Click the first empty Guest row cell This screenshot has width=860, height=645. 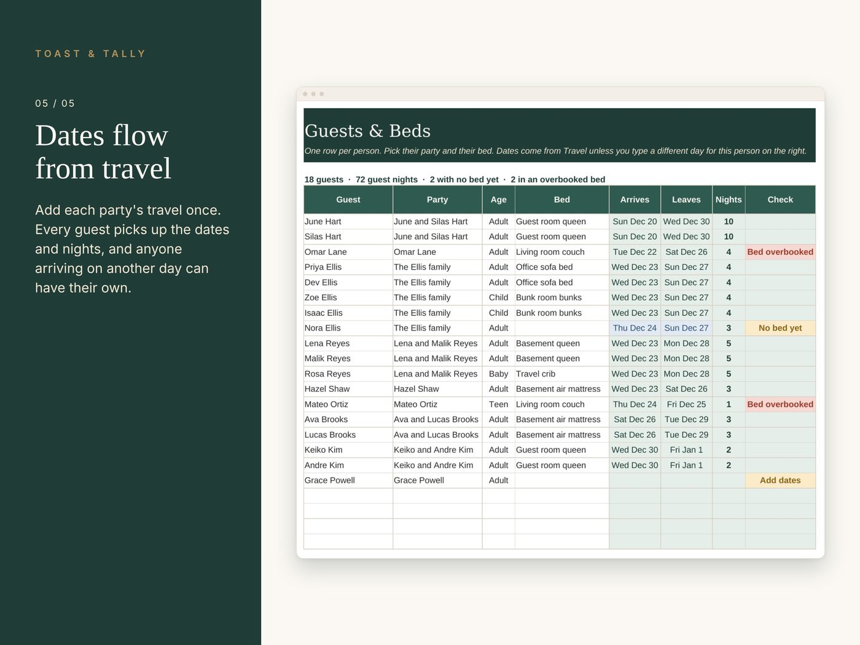coord(348,496)
